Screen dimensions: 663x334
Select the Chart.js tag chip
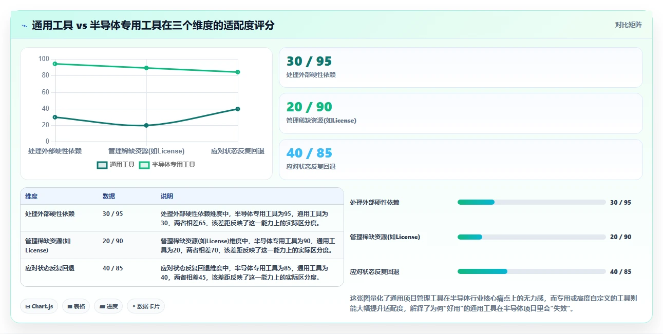39,306
